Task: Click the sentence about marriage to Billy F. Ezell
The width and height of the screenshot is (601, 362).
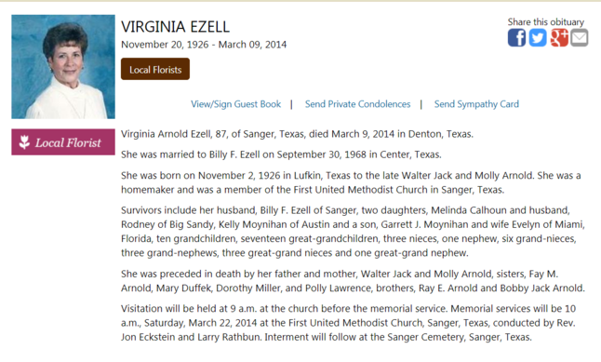Action: (281, 154)
